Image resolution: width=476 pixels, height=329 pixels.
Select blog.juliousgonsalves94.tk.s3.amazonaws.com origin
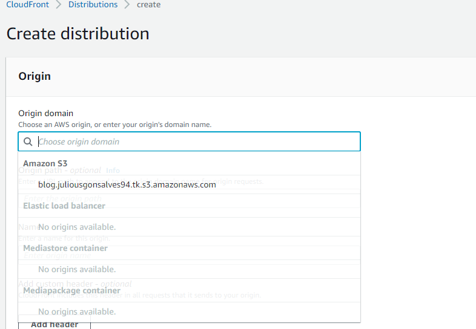189,184
